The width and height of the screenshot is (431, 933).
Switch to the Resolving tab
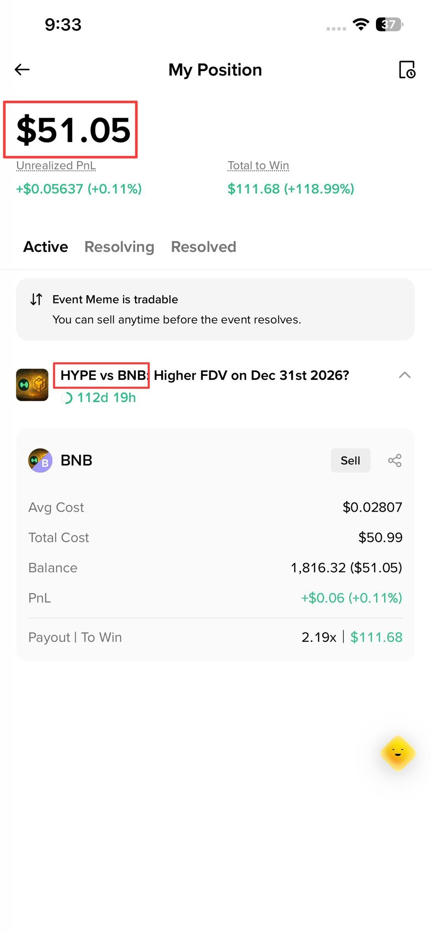pos(119,247)
